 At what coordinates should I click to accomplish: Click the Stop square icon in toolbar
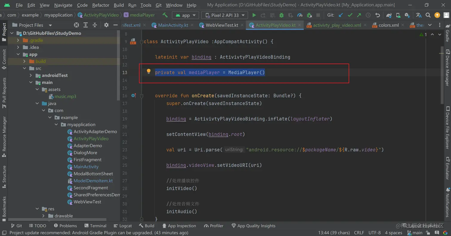(318, 15)
